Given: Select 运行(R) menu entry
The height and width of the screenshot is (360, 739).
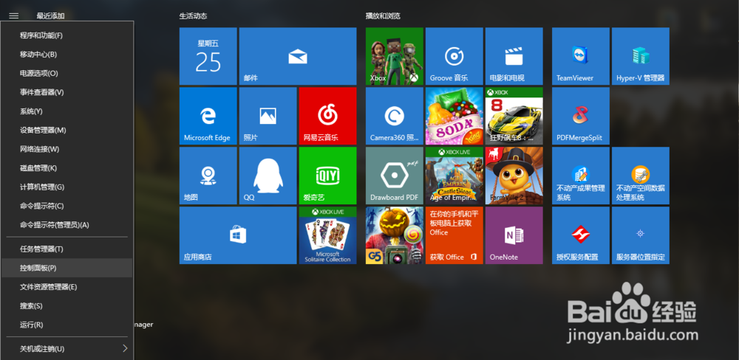Looking at the screenshot, I should 67,325.
